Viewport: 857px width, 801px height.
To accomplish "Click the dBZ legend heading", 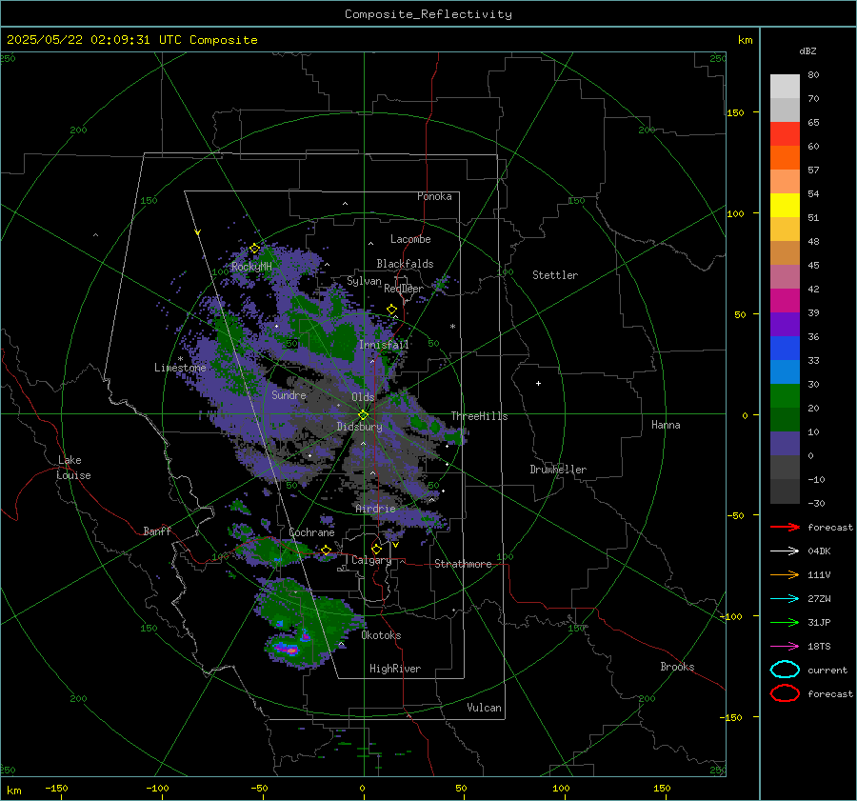I will (x=807, y=50).
